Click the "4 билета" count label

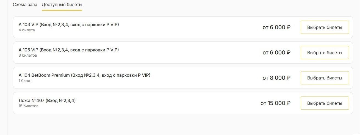[27, 30]
